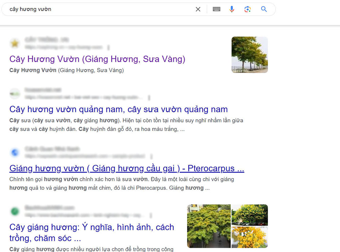The height and width of the screenshot is (252, 340).
Task: Open Google Lens image search
Action: pyautogui.click(x=248, y=9)
